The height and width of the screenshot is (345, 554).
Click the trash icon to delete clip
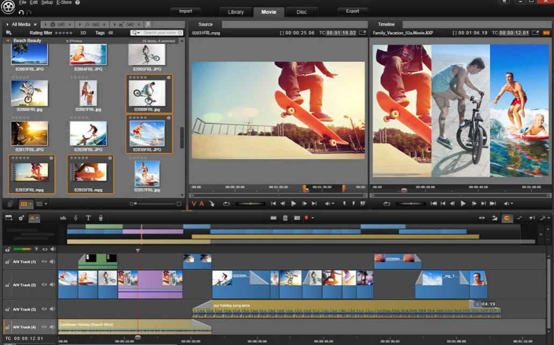pos(285,218)
